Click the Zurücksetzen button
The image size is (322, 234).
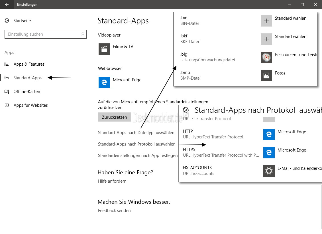pos(114,117)
